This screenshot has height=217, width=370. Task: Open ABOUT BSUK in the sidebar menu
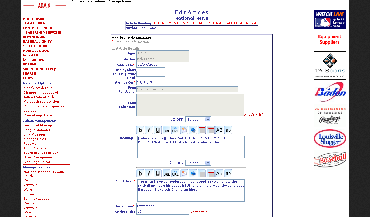34,19
